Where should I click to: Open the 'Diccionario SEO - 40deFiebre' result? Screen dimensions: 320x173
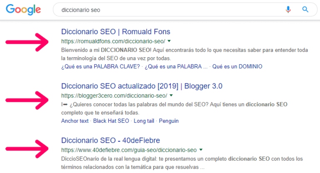[110, 141]
